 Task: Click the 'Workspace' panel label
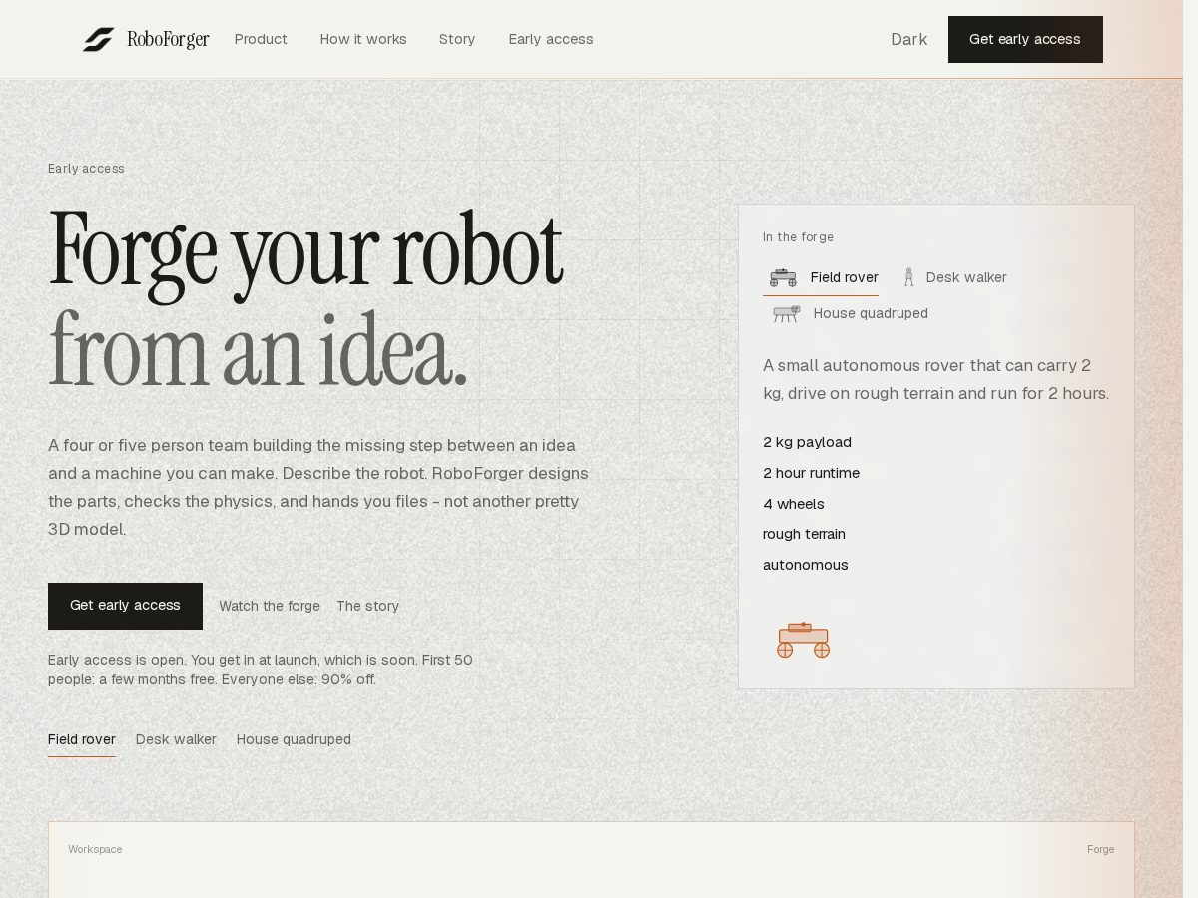tap(95, 850)
